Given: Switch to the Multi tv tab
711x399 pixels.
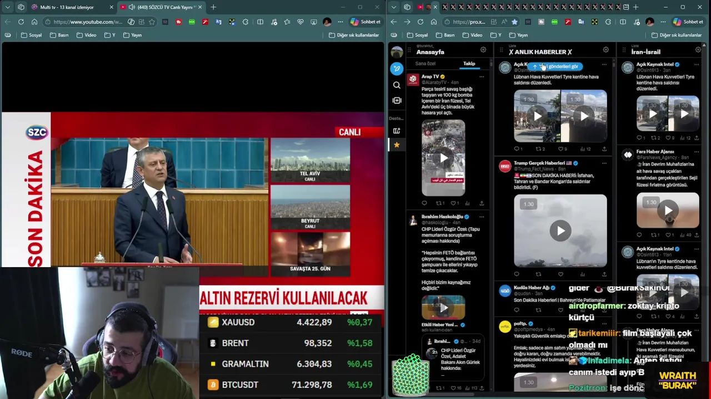Looking at the screenshot, I should pos(72,7).
